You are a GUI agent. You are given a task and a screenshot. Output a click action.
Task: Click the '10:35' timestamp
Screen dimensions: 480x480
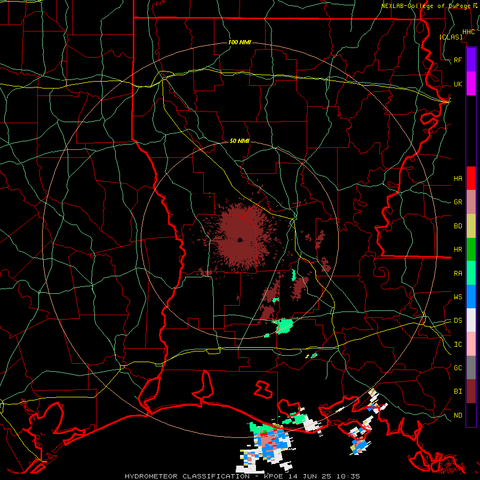coord(348,476)
